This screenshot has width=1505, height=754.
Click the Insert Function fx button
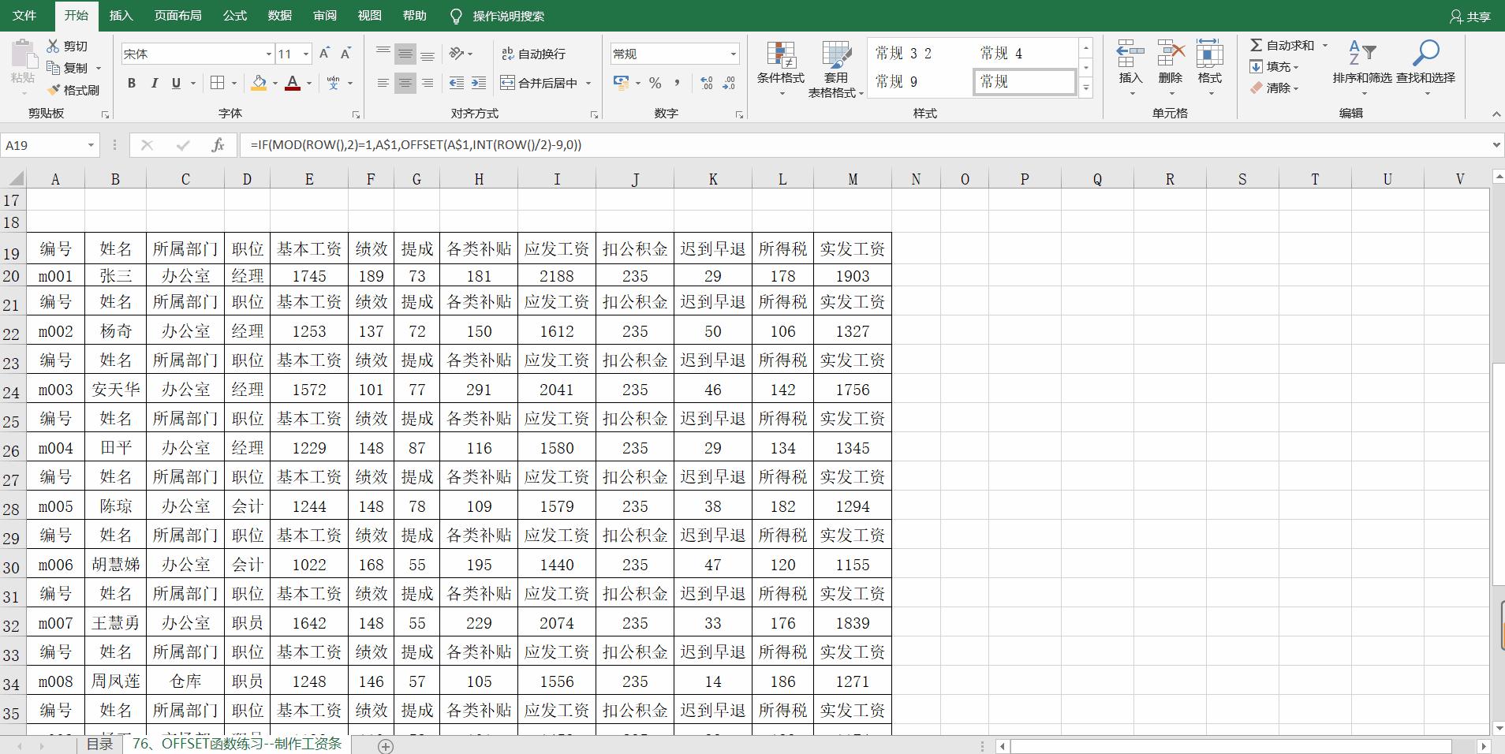[x=218, y=145]
